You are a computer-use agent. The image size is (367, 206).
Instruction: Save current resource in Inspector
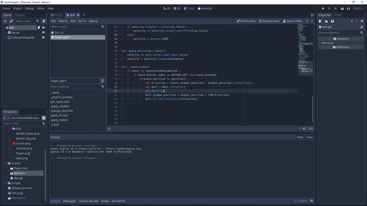coord(333,21)
